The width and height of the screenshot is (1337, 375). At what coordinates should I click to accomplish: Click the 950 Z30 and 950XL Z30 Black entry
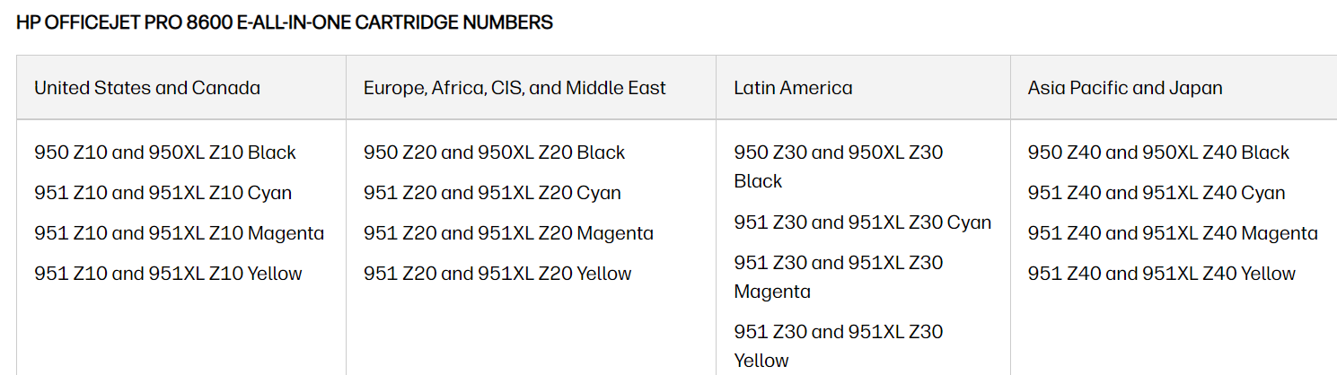[838, 166]
